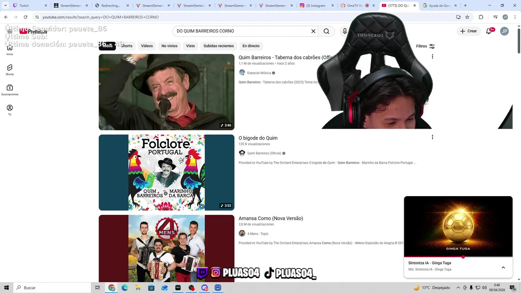Open YouTube notifications bell

point(489,31)
